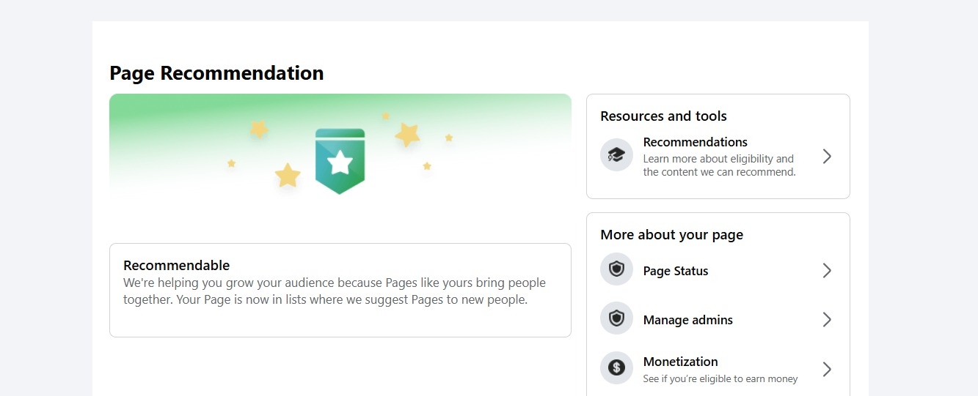Click the Recommendable status card
This screenshot has width=978, height=396.
[340, 290]
